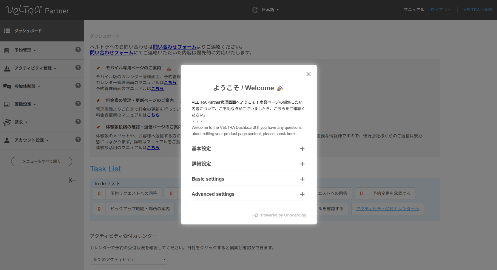The image size is (497, 270).
Task: Click the Basic settings accordion label
Action: [208, 179]
